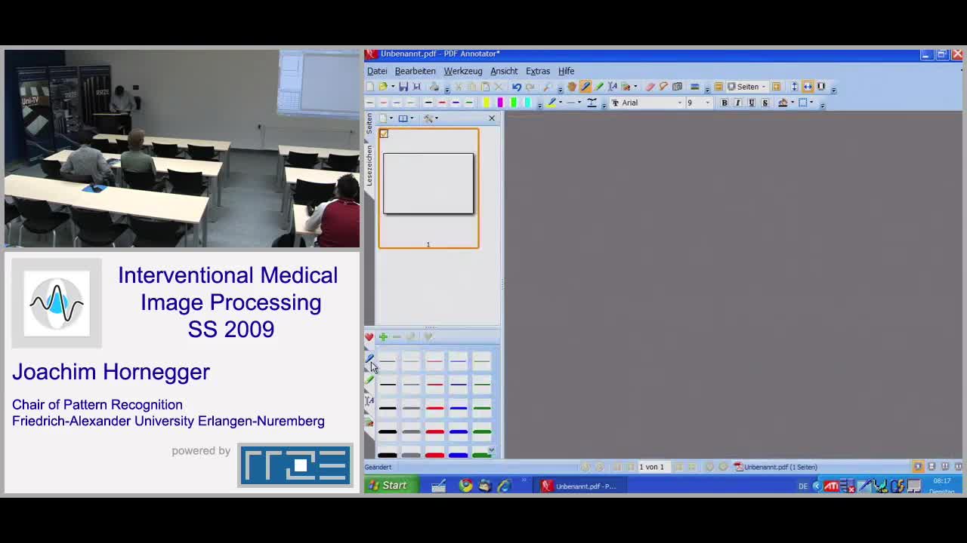Click the text tool in the toolbox sidebar

tap(369, 400)
